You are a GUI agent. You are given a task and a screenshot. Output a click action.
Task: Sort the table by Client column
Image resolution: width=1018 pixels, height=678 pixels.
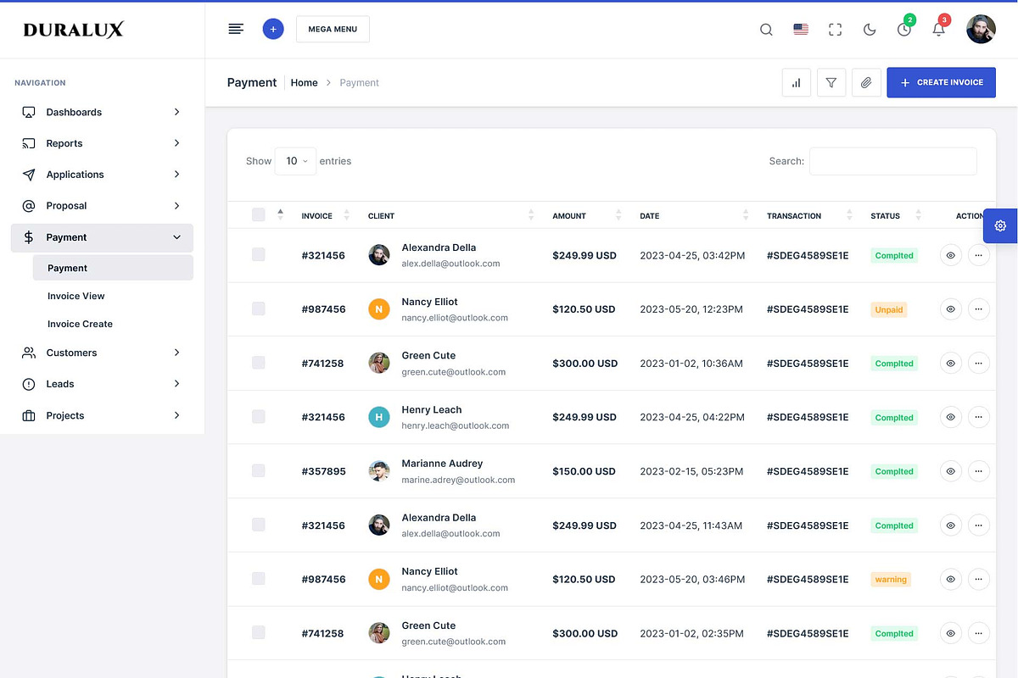[451, 215]
